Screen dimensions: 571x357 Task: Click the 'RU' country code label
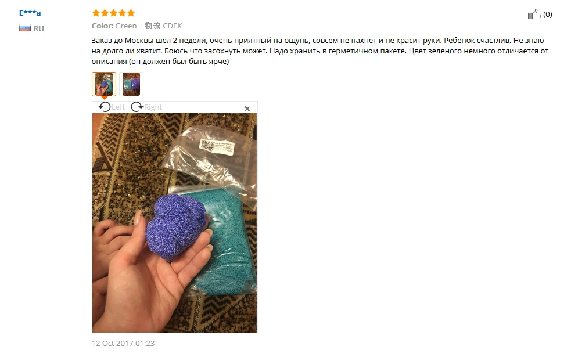pos(38,28)
